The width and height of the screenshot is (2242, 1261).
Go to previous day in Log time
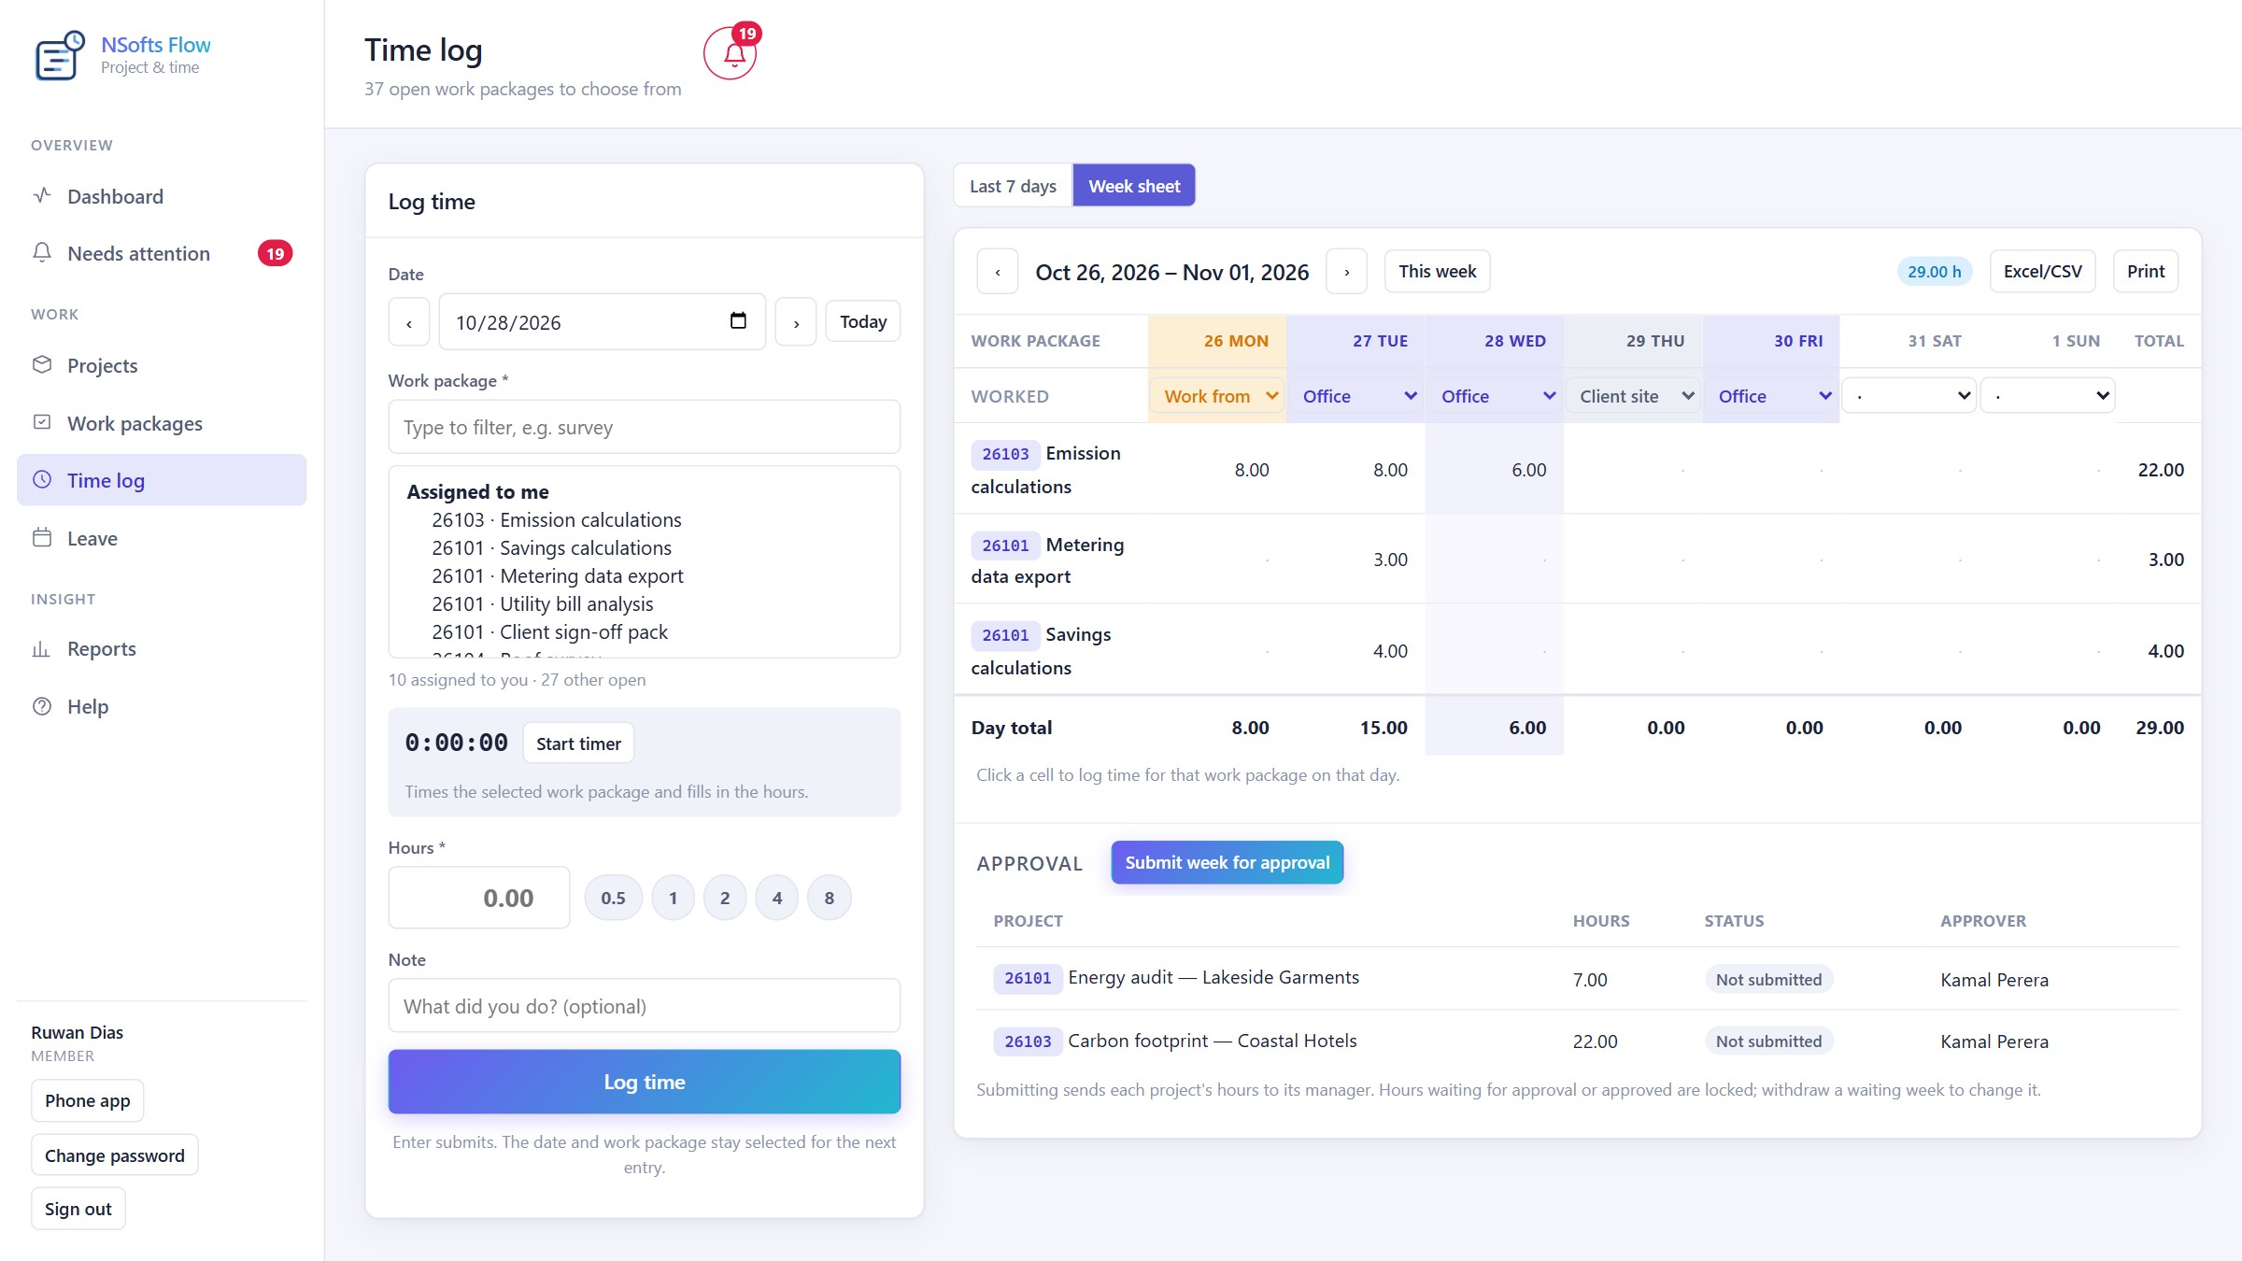coord(409,322)
